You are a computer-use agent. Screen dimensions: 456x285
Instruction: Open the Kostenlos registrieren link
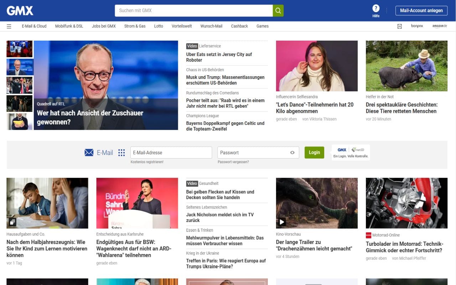[x=147, y=162]
